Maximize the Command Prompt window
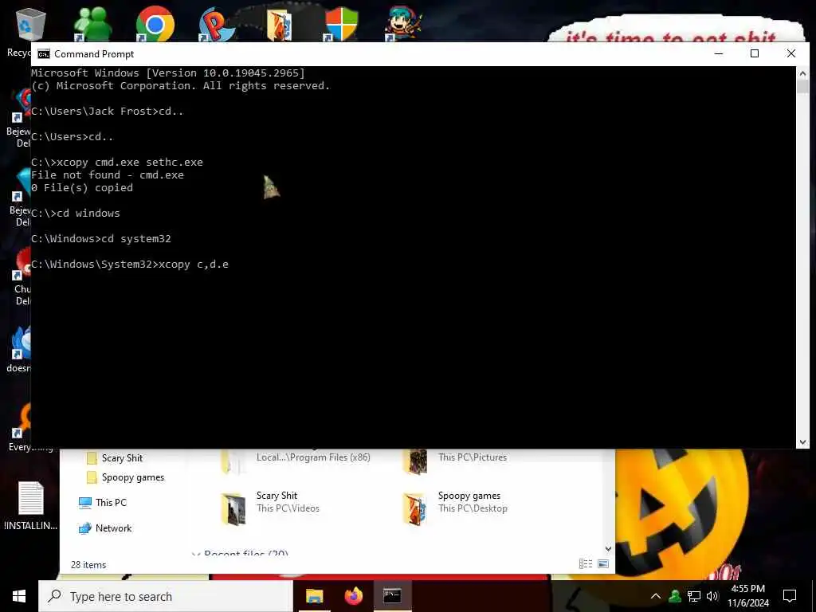Screen dimensions: 816x612 point(755,53)
